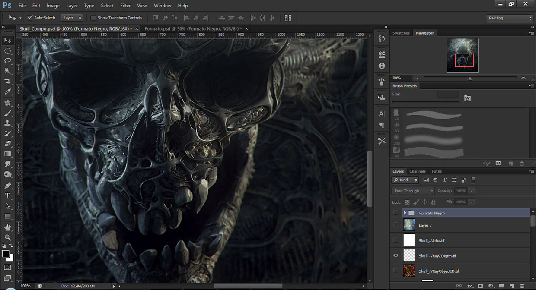The width and height of the screenshot is (536, 290).
Task: Click the foreground color swatch
Action: click(6, 254)
